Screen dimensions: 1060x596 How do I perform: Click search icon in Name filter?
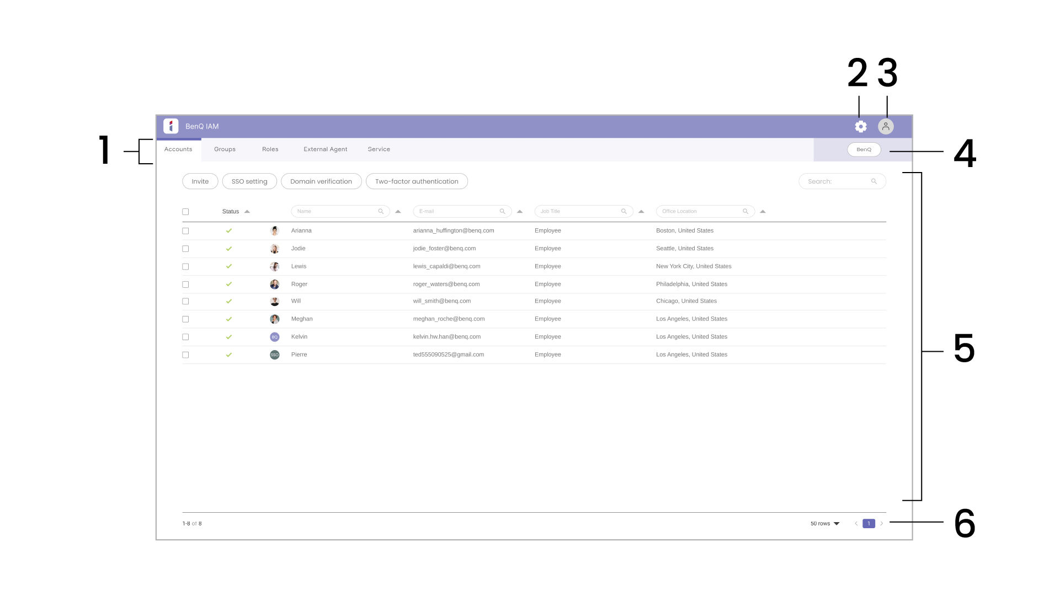[x=381, y=212]
